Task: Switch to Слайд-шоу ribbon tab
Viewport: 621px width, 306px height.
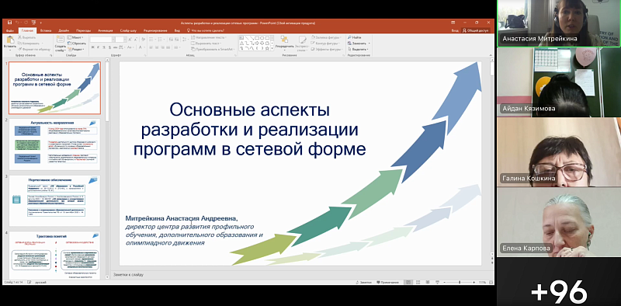Action: tap(128, 30)
